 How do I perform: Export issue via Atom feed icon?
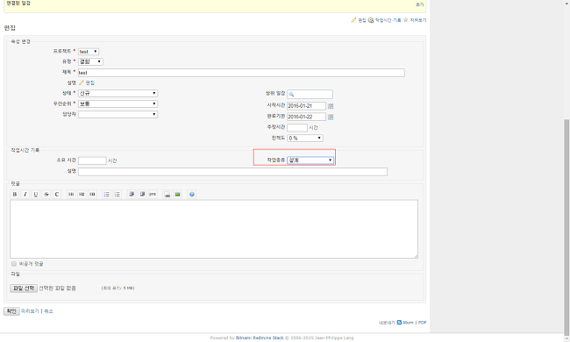[405, 323]
